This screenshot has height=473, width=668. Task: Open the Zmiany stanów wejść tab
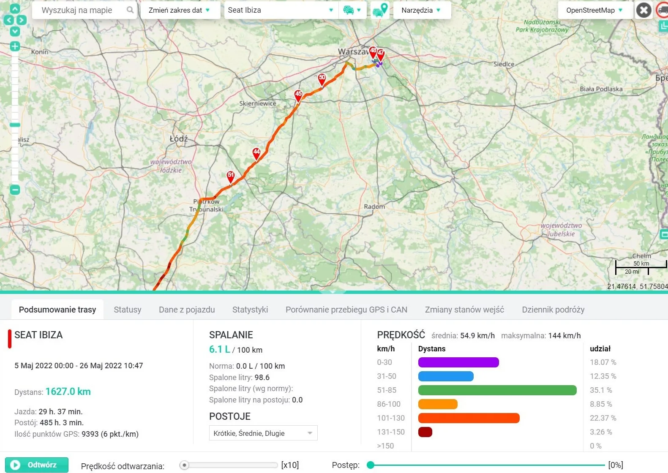(465, 310)
